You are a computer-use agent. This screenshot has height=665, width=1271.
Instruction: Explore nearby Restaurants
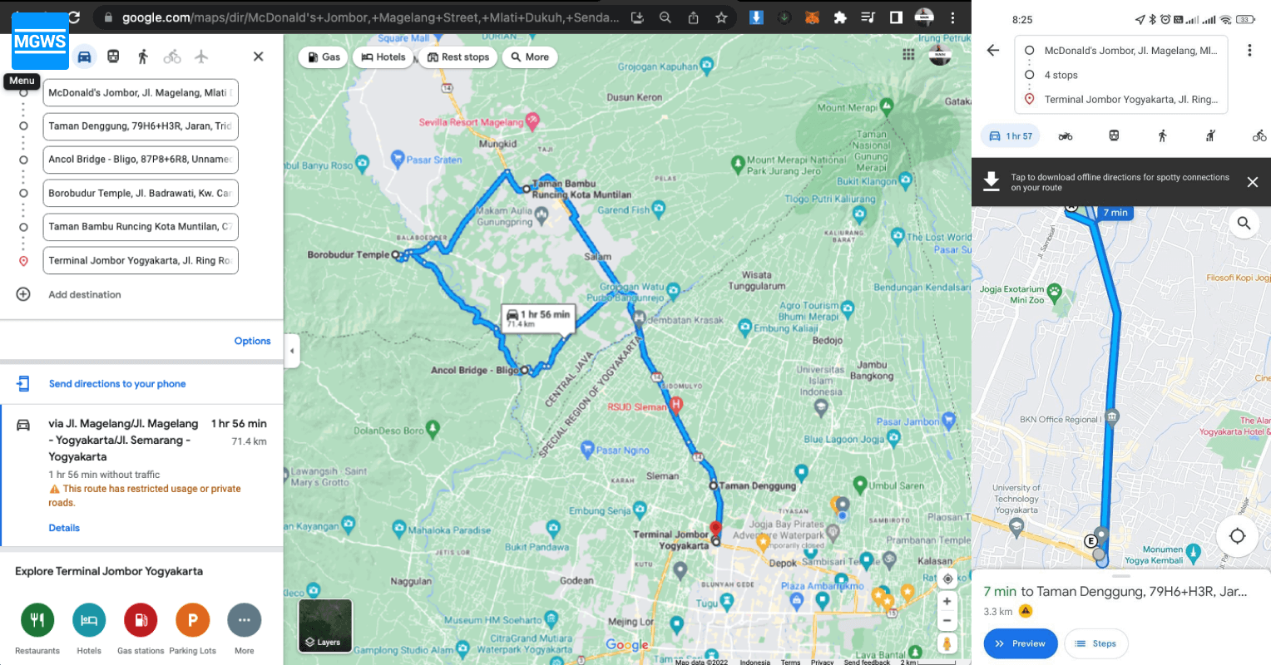pyautogui.click(x=37, y=620)
